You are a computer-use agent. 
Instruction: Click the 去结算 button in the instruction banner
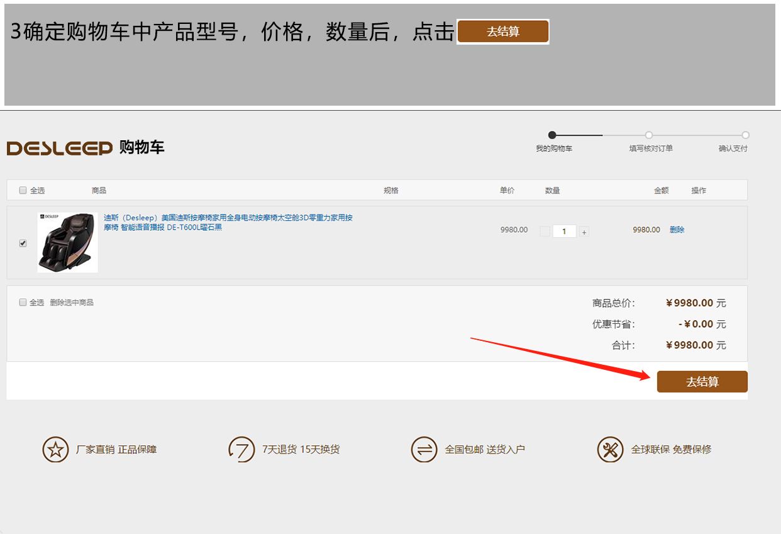click(502, 31)
